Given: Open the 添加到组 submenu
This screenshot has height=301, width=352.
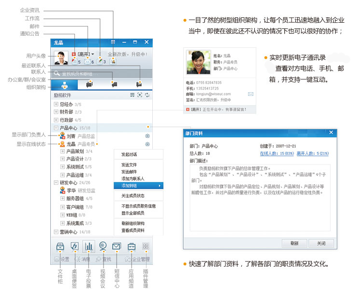Looking at the screenshot, I should coord(138,186).
